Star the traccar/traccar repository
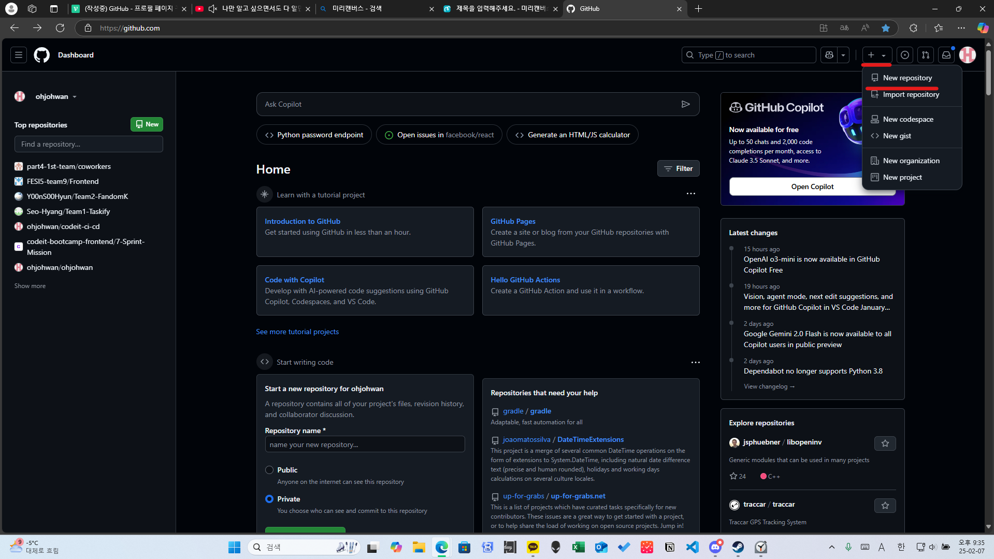 tap(885, 506)
